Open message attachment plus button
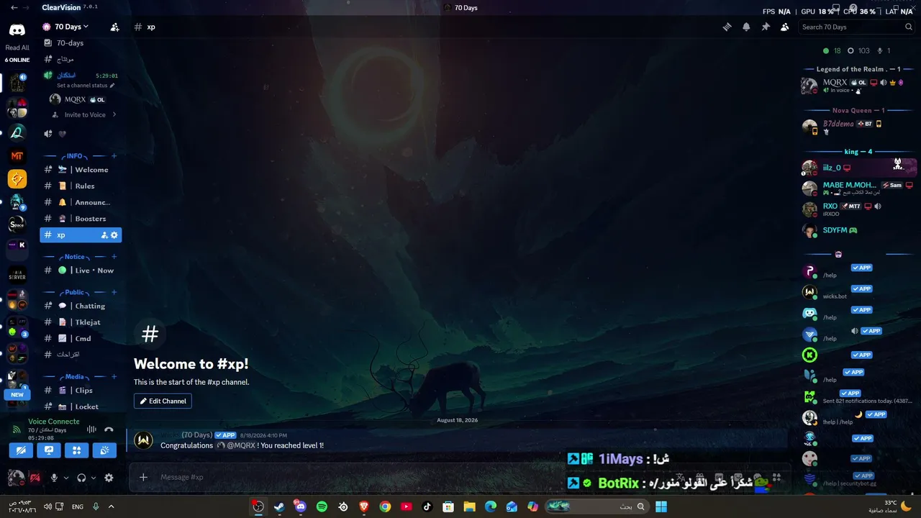Screen dimensions: 921x518 [143, 477]
